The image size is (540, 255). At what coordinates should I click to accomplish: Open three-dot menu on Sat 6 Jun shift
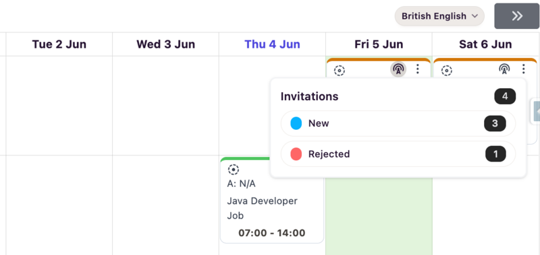click(x=524, y=69)
